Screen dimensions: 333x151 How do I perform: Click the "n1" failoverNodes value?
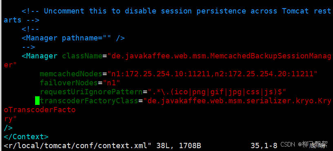pos(111,83)
